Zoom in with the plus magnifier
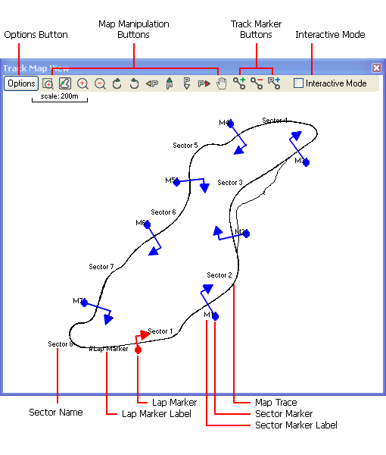Viewport: 386px width, 455px height. (82, 84)
